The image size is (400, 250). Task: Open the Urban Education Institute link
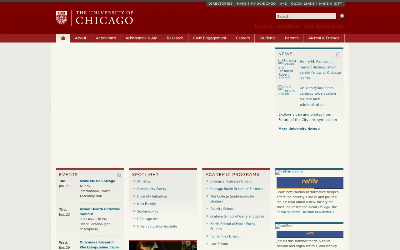[x=157, y=227]
